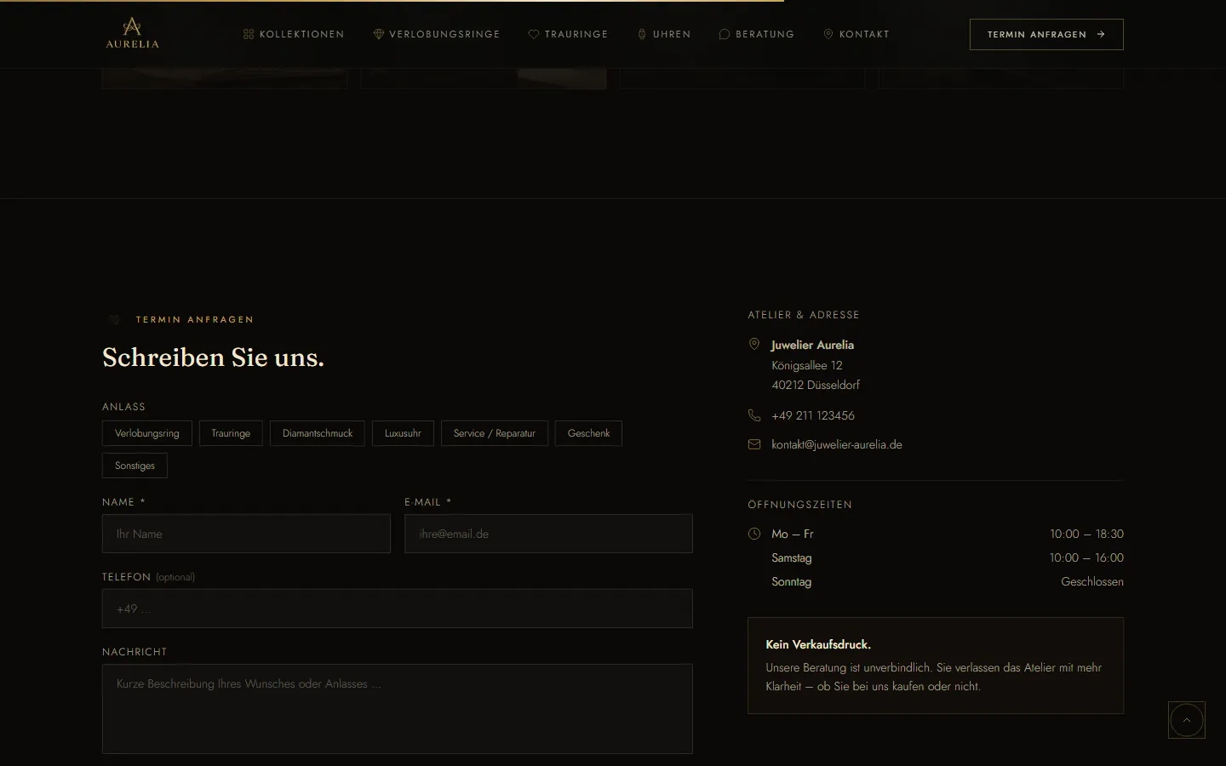Click the scroll-to-top arrow button

click(1187, 720)
